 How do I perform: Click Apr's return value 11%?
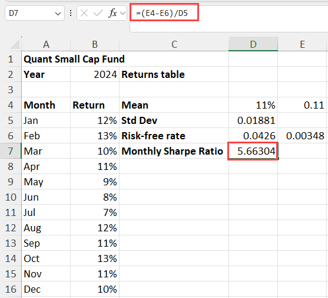click(95, 166)
